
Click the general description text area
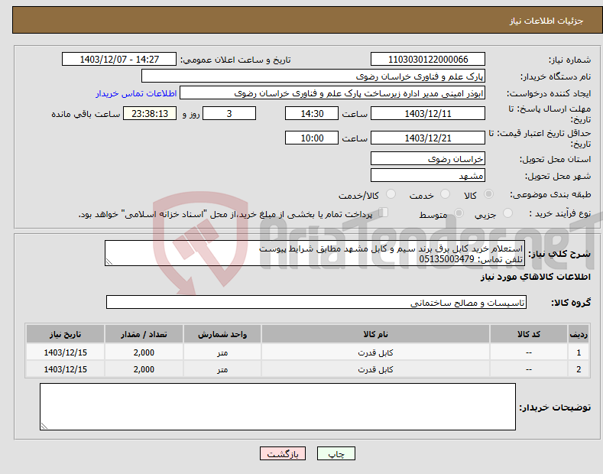pyautogui.click(x=315, y=253)
